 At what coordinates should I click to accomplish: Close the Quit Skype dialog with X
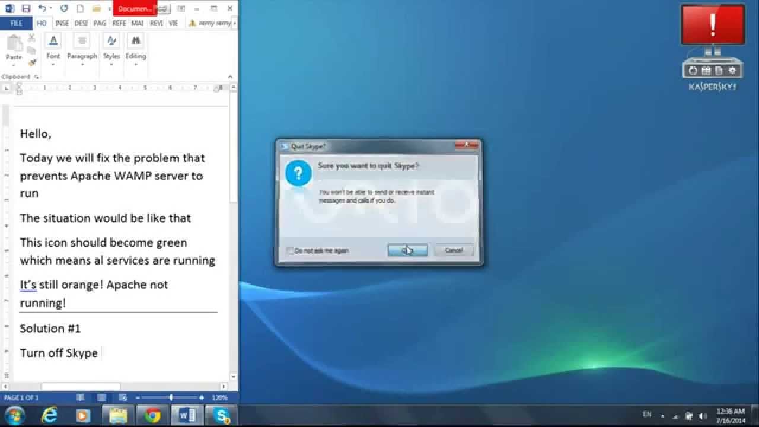point(466,146)
